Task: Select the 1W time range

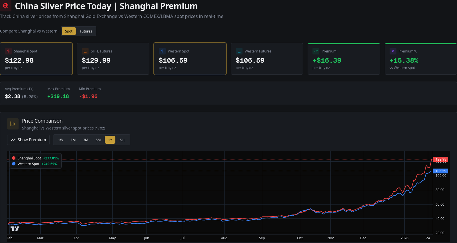Action: click(61, 140)
